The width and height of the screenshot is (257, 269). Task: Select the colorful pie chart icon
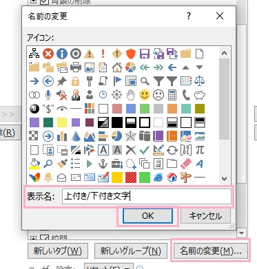[x=131, y=67]
